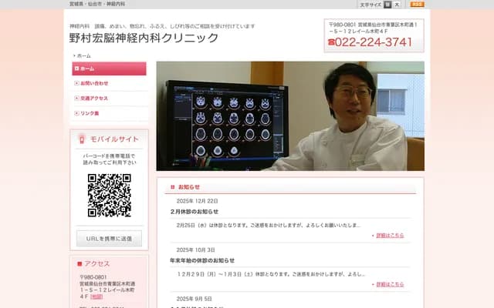Open 詳細はこちら for 2月休診のお知らせ
Image resolution: width=494 pixels, height=308 pixels.
point(390,236)
